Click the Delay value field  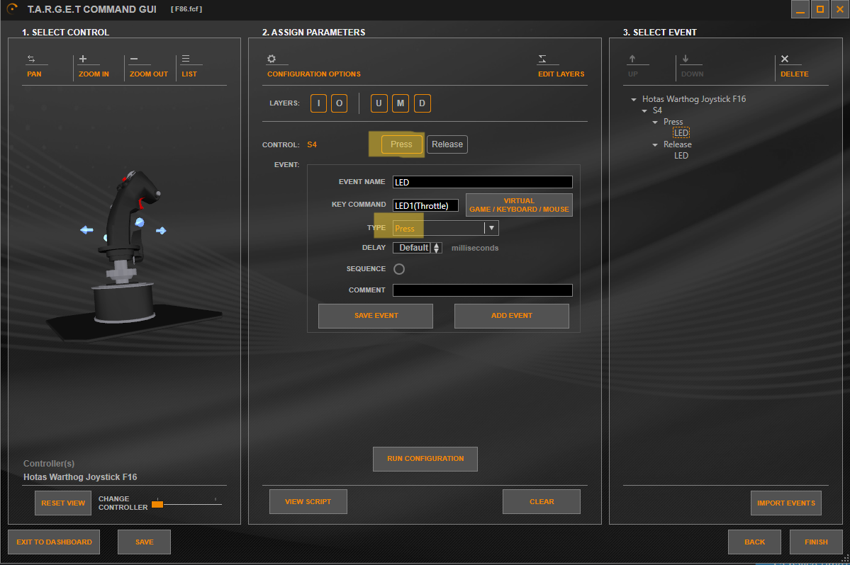click(x=413, y=248)
